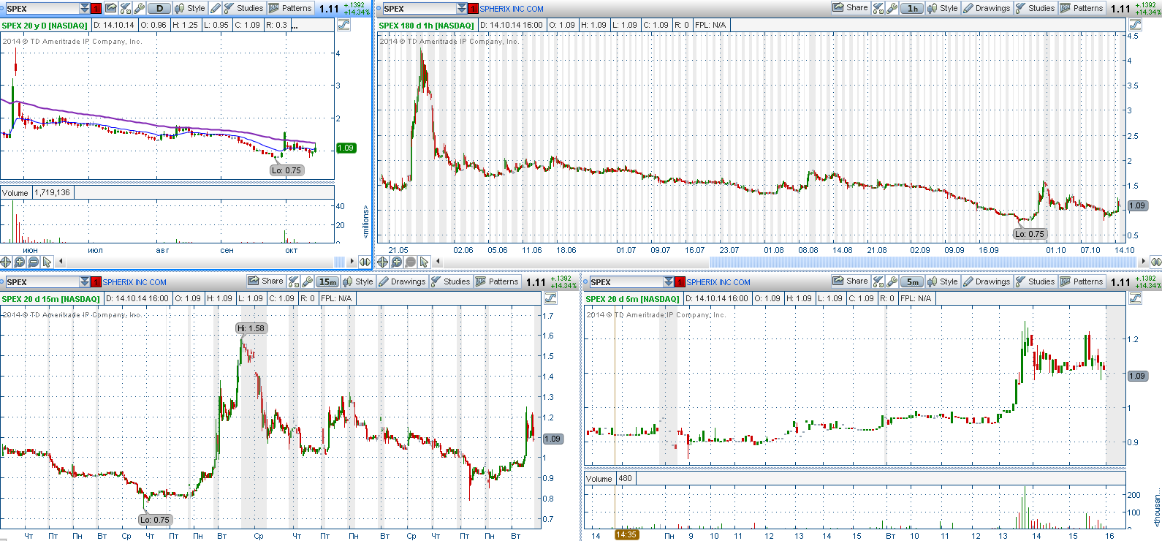Open Style menu on the 15m chart
Viewport: 1162px width, 541px height.
[x=357, y=281]
